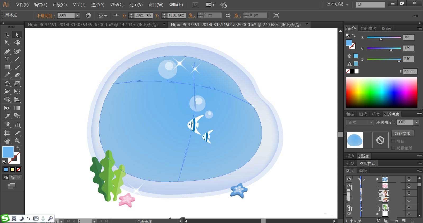Viewport: 423px width, 223px height.
Task: Select the Direct Selection tool
Action: coord(17,35)
